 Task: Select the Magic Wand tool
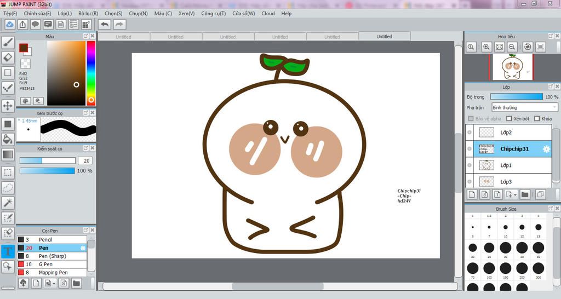[8, 203]
